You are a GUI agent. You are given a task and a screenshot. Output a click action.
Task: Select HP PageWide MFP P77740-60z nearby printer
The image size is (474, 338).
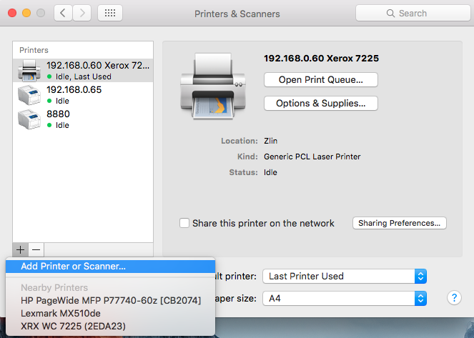111,300
